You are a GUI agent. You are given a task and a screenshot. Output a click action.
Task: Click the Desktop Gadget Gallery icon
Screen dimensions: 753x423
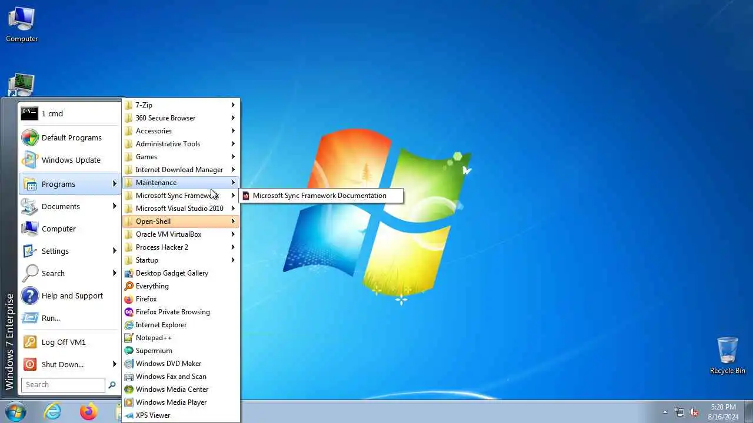click(129, 273)
